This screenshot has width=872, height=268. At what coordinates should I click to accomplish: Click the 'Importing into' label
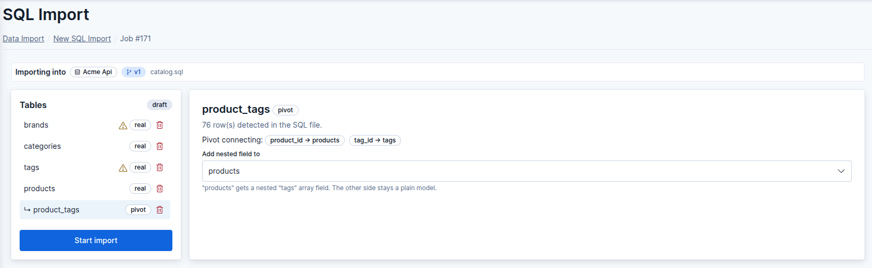tap(41, 72)
